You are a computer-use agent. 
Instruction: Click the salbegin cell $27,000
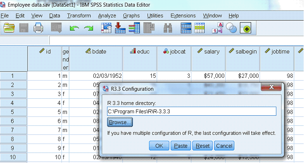(x=243, y=76)
